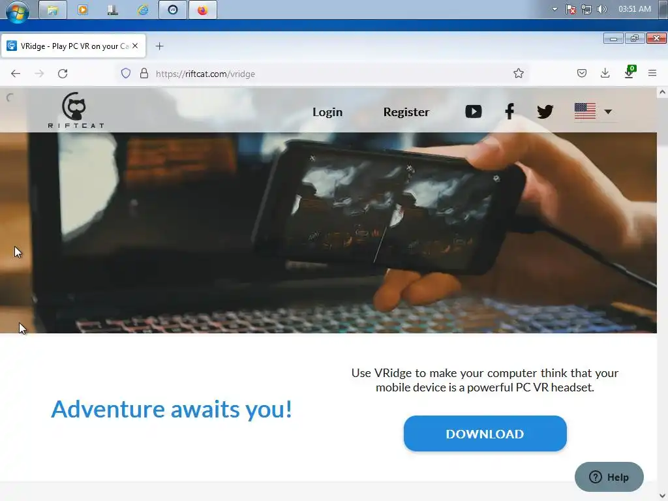
Task: Open the Action Center flag icon
Action: pyautogui.click(x=571, y=9)
